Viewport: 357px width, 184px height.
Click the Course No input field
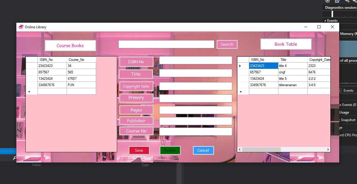[x=196, y=132]
